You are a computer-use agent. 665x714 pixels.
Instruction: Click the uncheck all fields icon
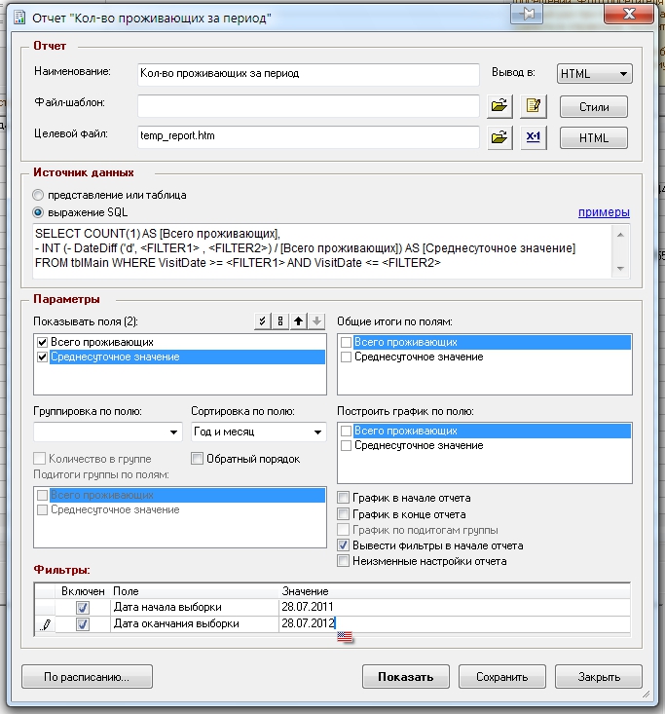278,321
